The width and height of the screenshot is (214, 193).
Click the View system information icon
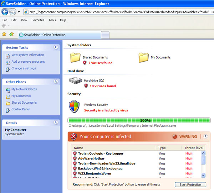(7, 56)
